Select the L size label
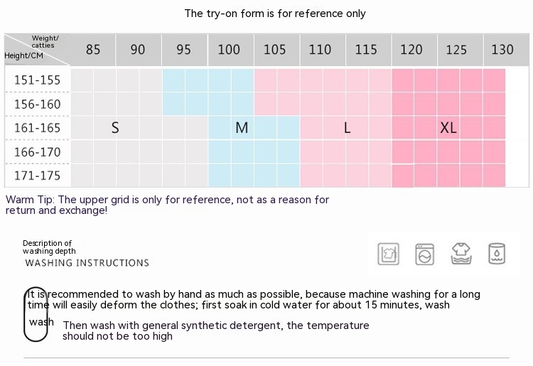This screenshot has height=366, width=533. tap(347, 128)
